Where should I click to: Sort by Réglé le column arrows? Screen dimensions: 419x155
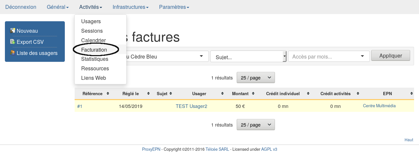click(x=148, y=94)
